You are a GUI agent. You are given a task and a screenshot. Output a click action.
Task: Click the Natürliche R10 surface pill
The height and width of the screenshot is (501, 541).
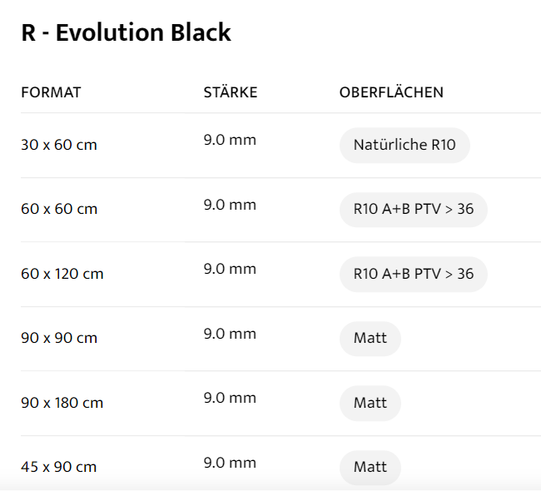405,146
